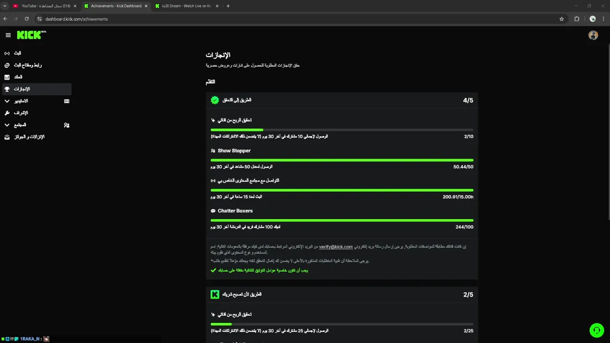
Task: Bookmark this page with the star icon
Action: point(561,19)
